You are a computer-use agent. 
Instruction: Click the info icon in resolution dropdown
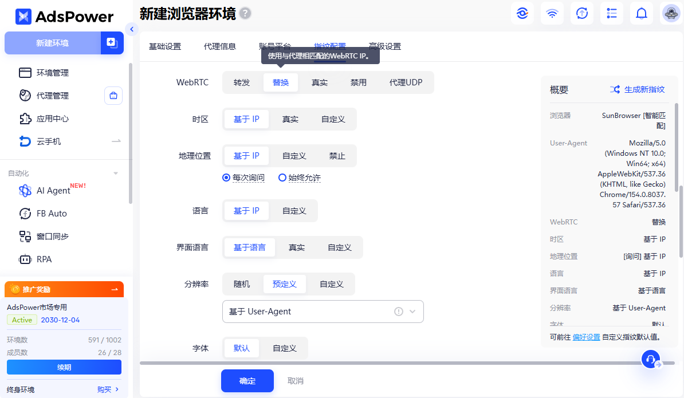[x=398, y=312]
